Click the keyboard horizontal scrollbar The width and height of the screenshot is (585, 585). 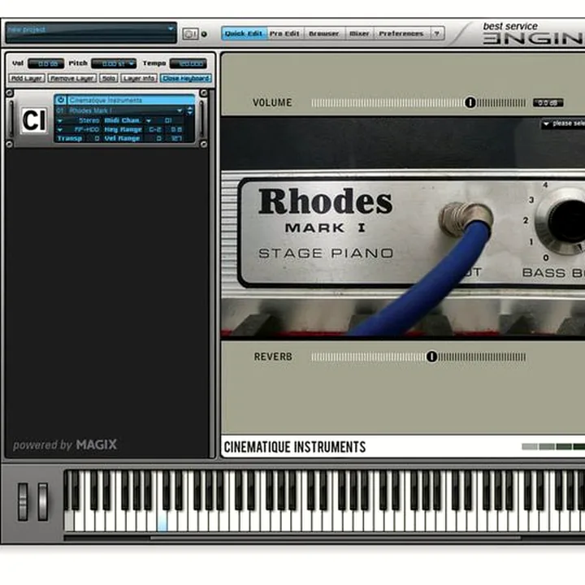click(336, 538)
